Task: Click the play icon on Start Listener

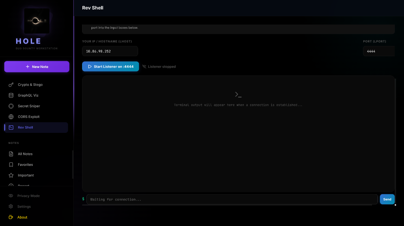Action: click(90, 66)
